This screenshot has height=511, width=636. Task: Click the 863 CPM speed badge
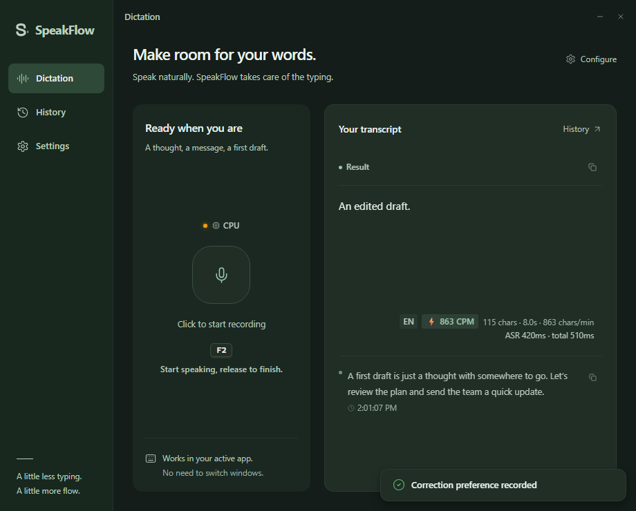pyautogui.click(x=450, y=322)
